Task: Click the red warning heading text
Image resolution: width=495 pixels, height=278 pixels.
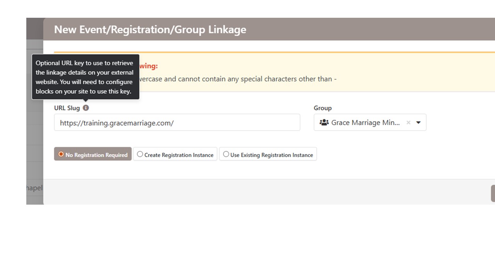Action: 148,66
